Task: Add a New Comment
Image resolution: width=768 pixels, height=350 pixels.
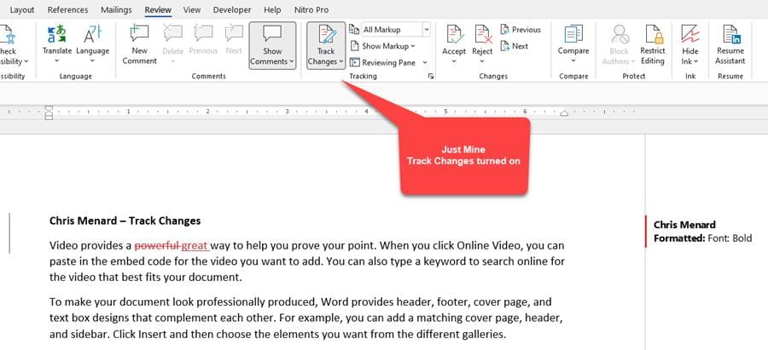Action: [139, 45]
